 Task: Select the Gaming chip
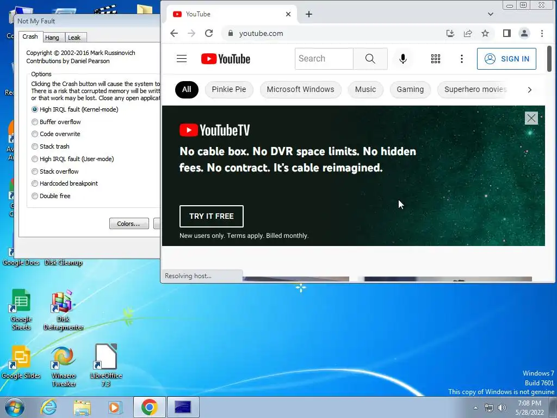tap(410, 90)
